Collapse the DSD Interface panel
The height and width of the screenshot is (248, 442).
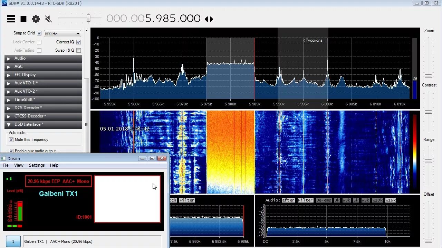[43, 124]
